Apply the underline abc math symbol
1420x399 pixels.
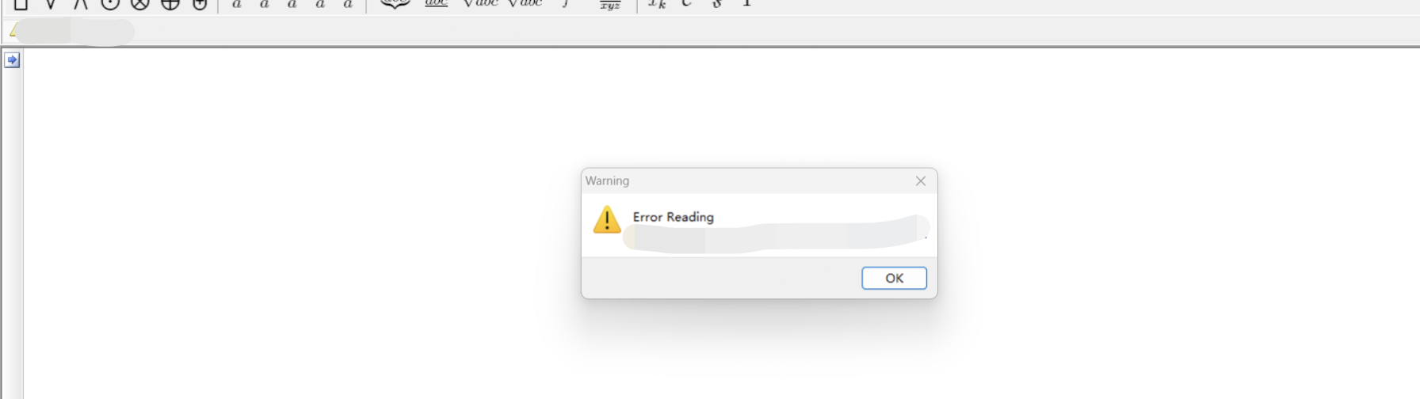coord(437,4)
